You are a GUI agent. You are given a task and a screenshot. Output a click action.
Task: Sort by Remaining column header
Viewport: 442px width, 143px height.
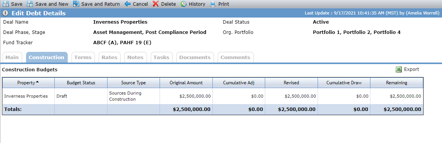point(396,83)
